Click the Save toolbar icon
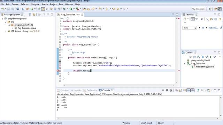Viewport: 223px width, 125px height. (9, 9)
